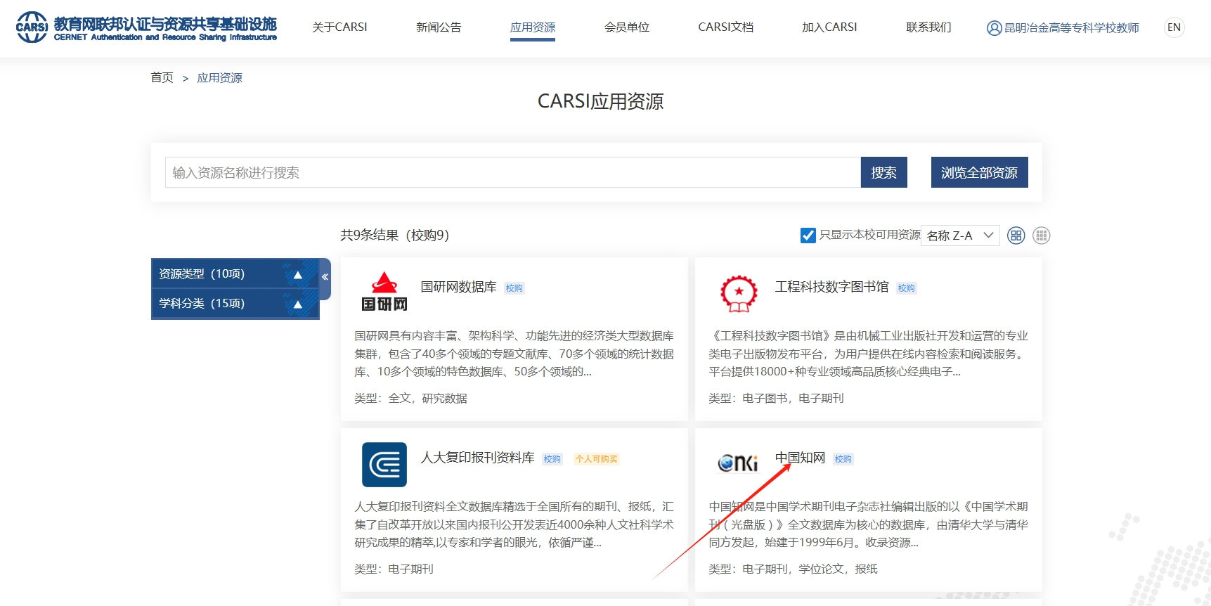This screenshot has height=606, width=1211.
Task: Switch language with EN button
Action: point(1174,27)
